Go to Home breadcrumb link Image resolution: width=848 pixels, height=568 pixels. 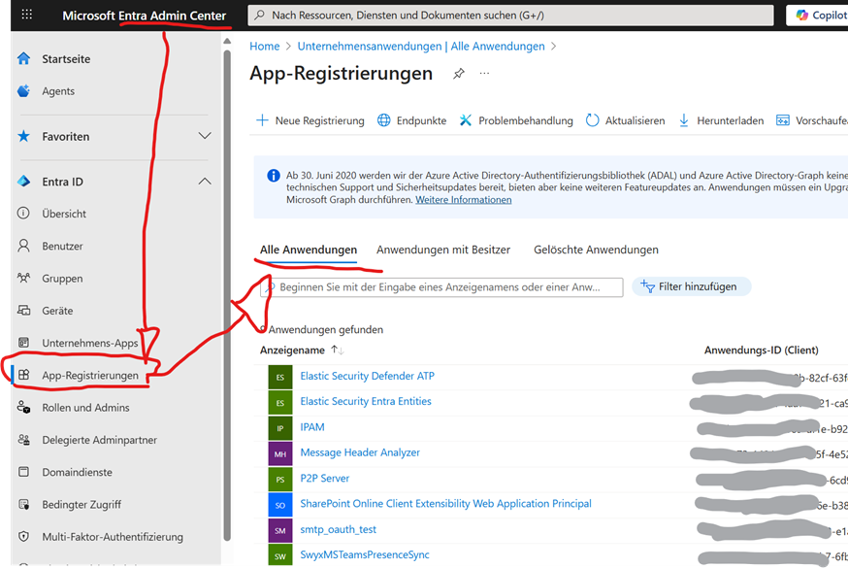click(x=265, y=47)
